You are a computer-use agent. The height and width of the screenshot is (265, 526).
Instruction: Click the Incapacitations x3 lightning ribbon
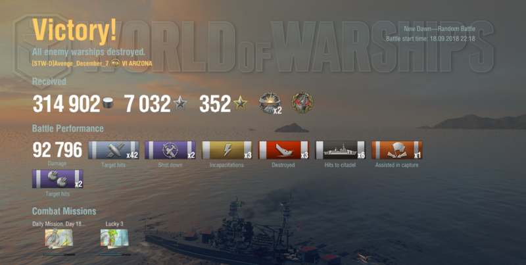coord(227,150)
